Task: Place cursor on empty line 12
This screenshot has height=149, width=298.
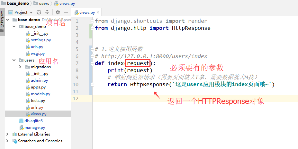Action: pos(195,98)
